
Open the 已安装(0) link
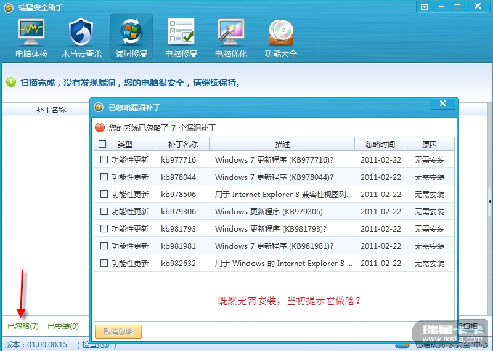point(63,326)
